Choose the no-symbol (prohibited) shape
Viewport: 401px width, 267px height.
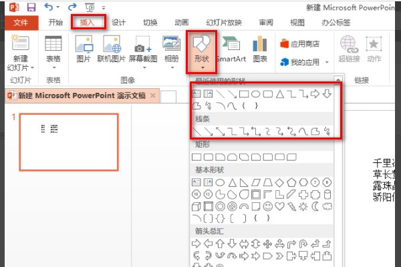tap(232, 206)
